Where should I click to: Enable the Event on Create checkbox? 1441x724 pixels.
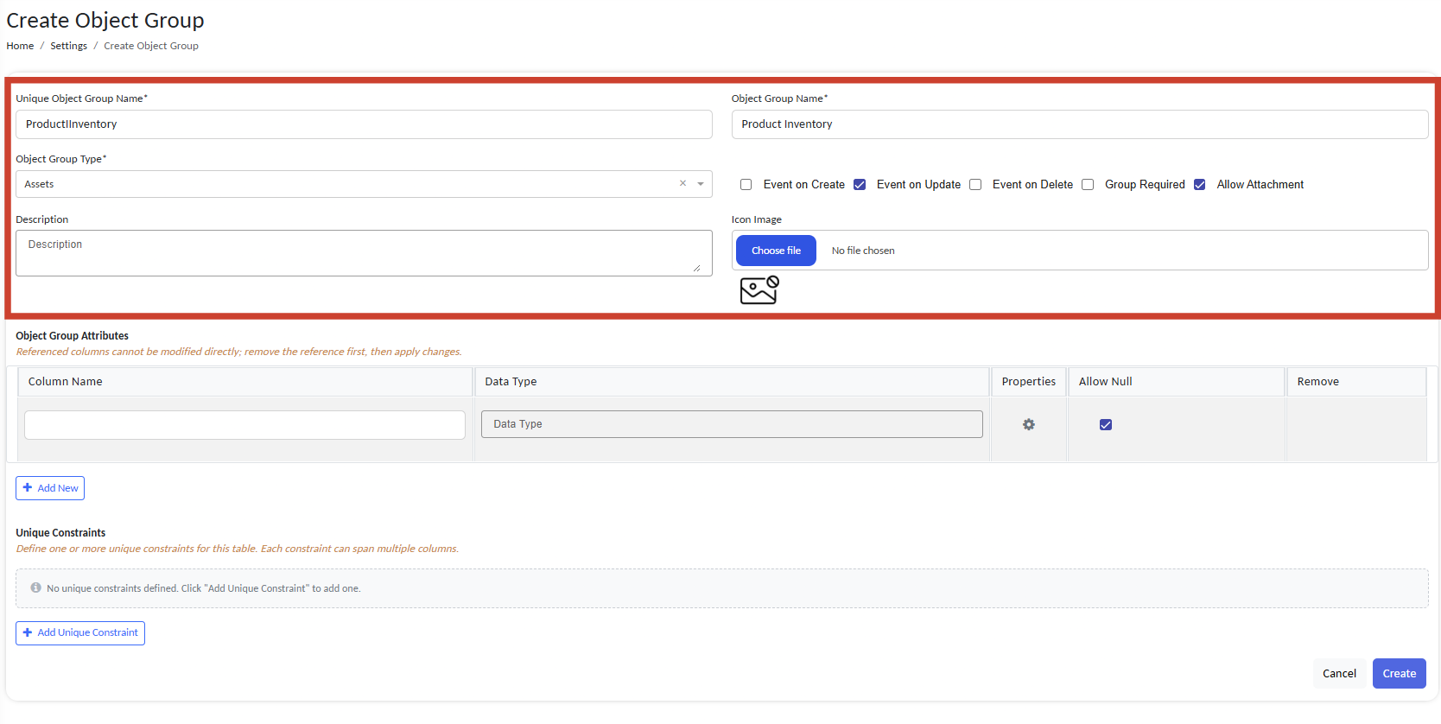[x=746, y=184]
